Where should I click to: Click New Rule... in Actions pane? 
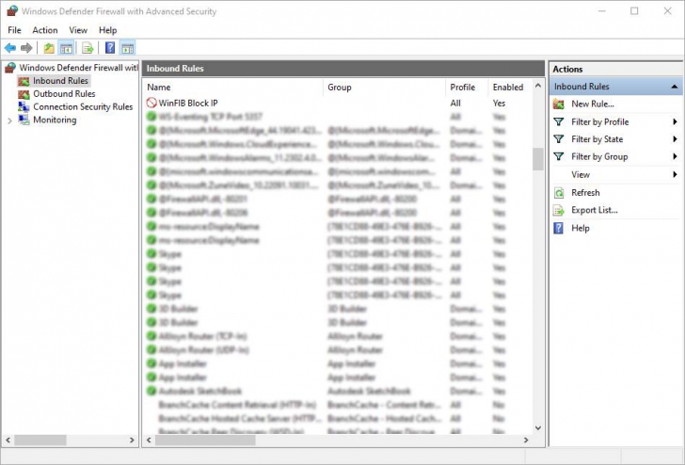pyautogui.click(x=593, y=104)
